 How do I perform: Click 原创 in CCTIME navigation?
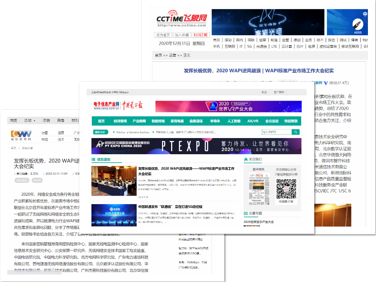coord(297,40)
